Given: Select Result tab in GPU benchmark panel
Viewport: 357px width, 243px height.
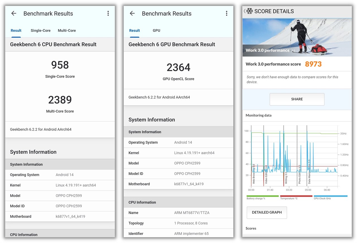Looking at the screenshot, I should tap(134, 31).
